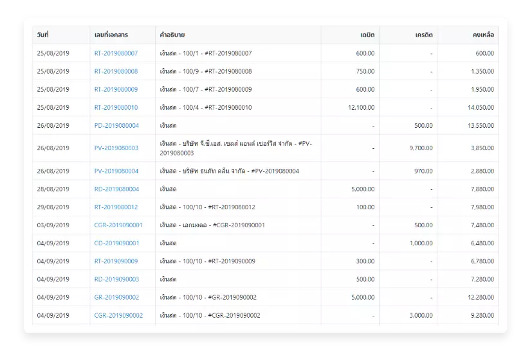The height and width of the screenshot is (364, 532).
Task: Select date 03/09/2019
Action: point(53,225)
